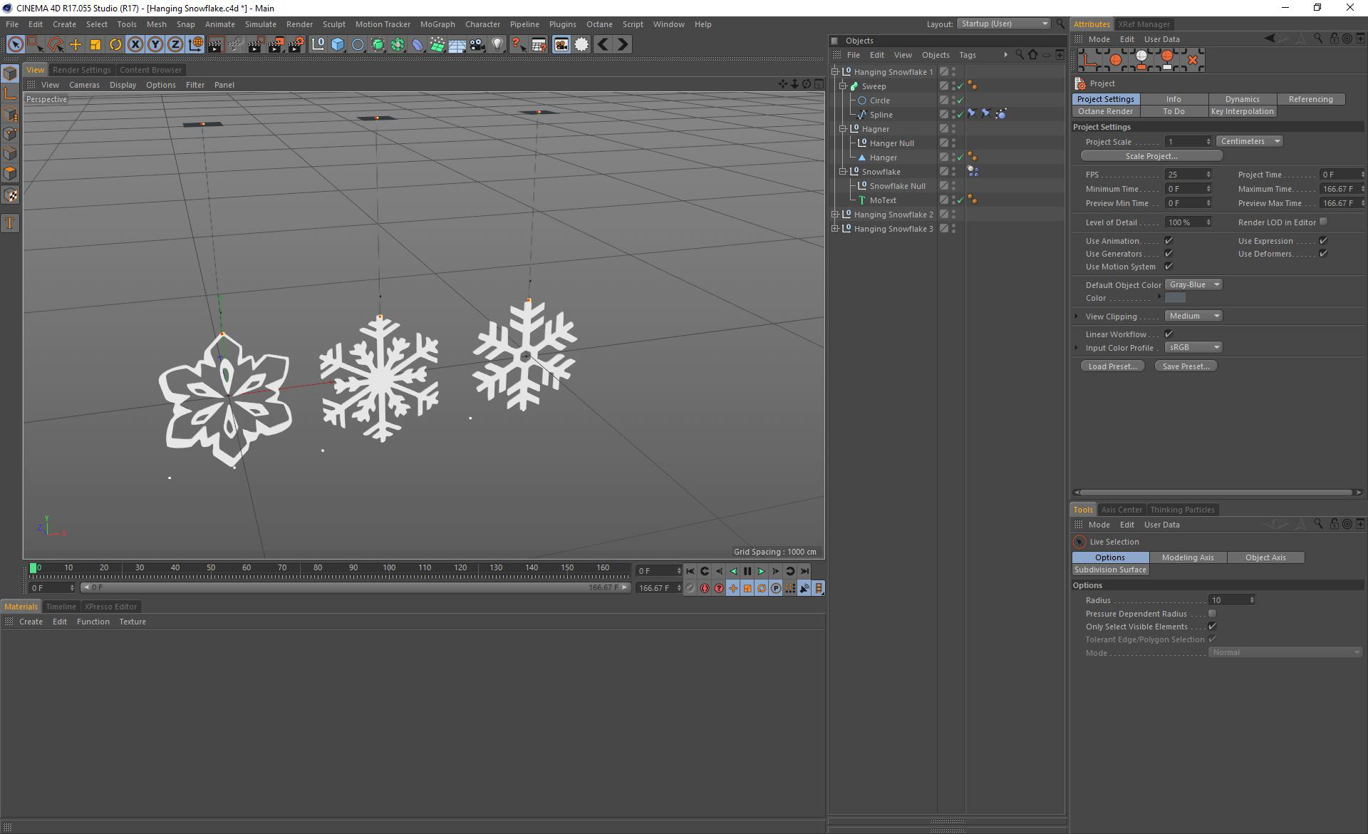The image size is (1368, 834).
Task: Expand the Hanging Snowflake 3 object
Action: pyautogui.click(x=835, y=229)
